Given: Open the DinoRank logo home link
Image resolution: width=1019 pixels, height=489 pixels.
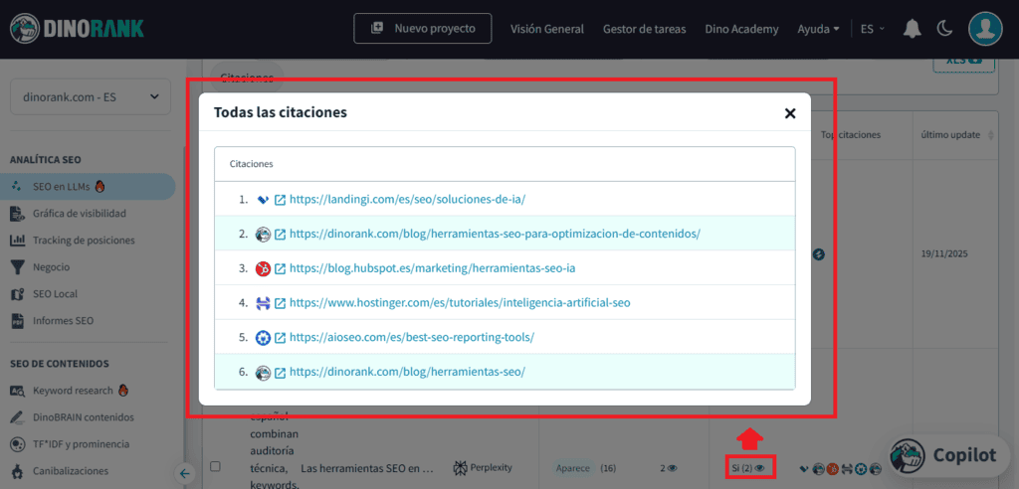Looking at the screenshot, I should 78,29.
